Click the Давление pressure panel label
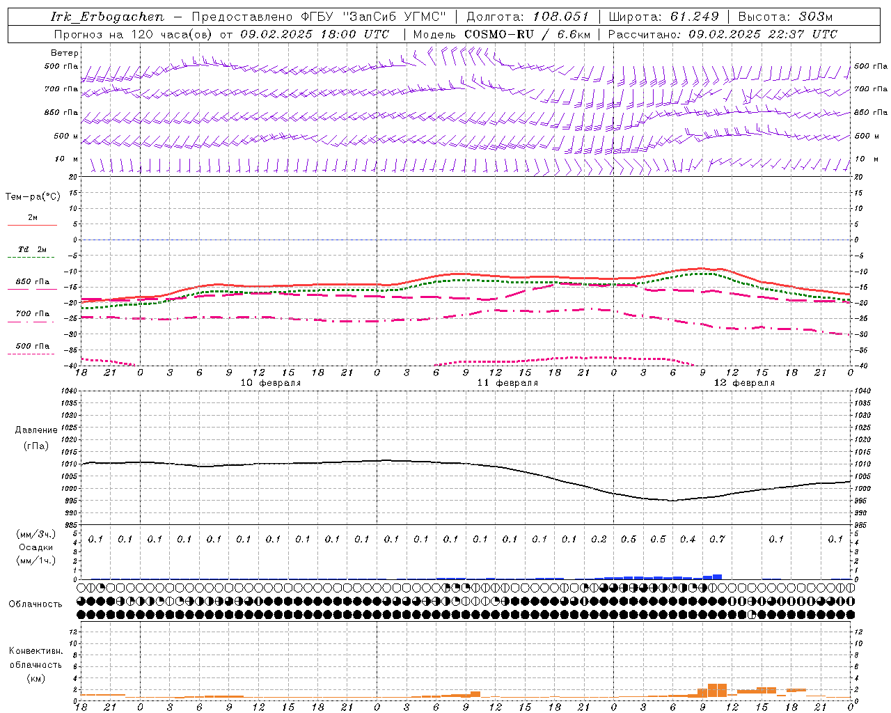891x713 pixels. coord(36,430)
